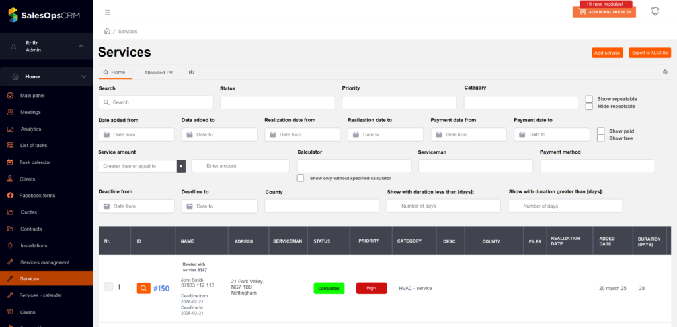Collapse the Home section in sidebar
Viewport: 677px width, 327px height.
83,77
